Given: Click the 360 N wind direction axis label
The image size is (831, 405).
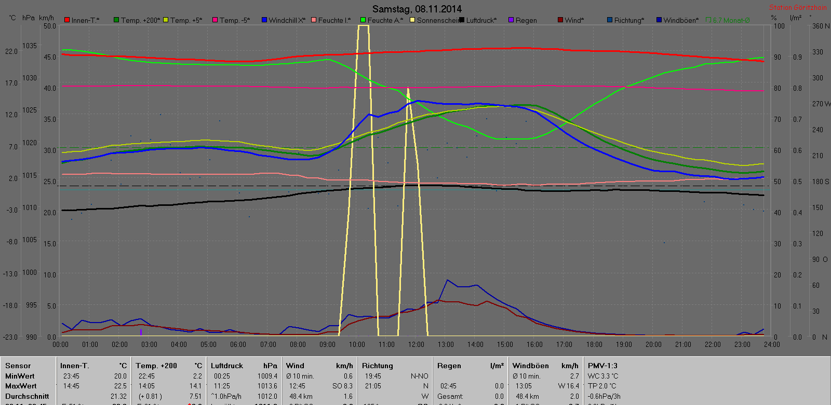Looking at the screenshot, I should (x=821, y=26).
